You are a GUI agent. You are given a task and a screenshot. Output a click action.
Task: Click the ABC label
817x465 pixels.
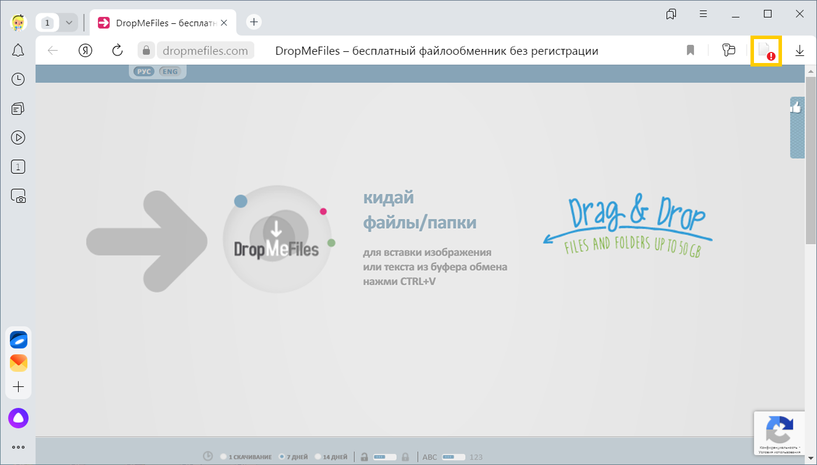tap(430, 457)
